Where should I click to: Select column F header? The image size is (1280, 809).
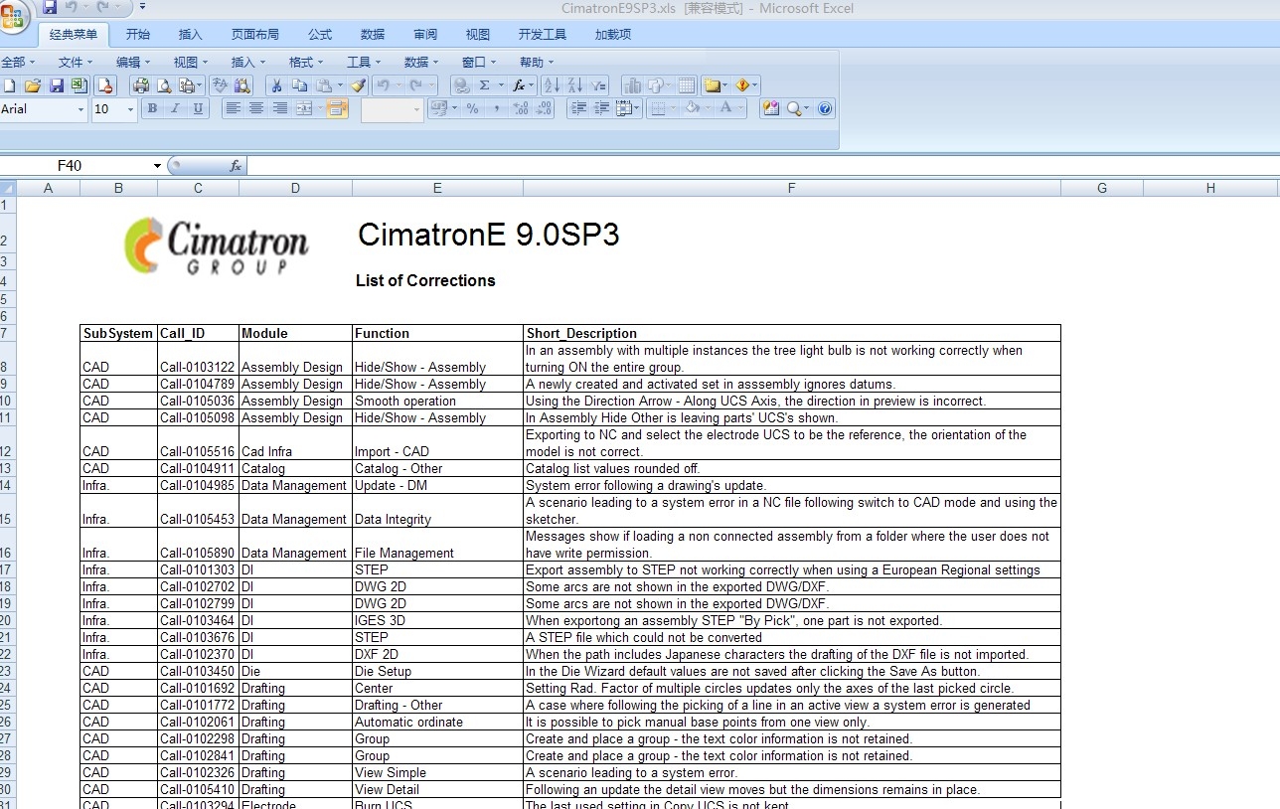(x=792, y=188)
